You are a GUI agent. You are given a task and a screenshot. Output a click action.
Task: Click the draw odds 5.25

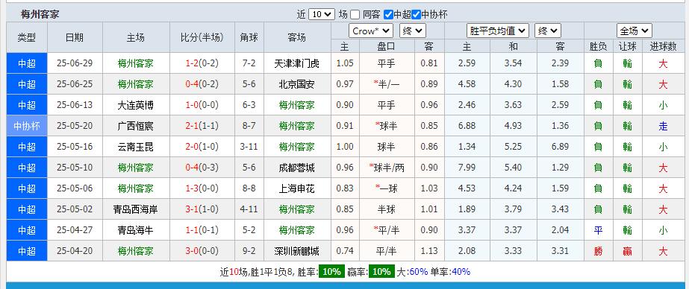pos(514,147)
